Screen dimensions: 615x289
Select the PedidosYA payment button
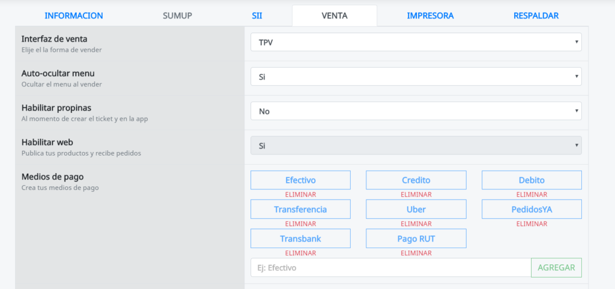pos(532,209)
